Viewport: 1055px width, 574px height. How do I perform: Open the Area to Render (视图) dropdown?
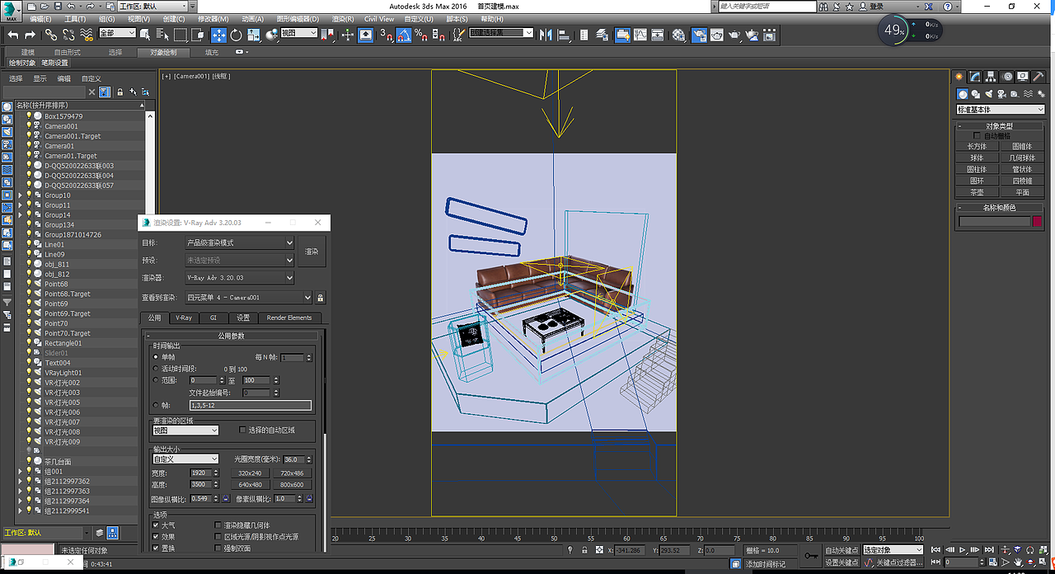pyautogui.click(x=185, y=430)
